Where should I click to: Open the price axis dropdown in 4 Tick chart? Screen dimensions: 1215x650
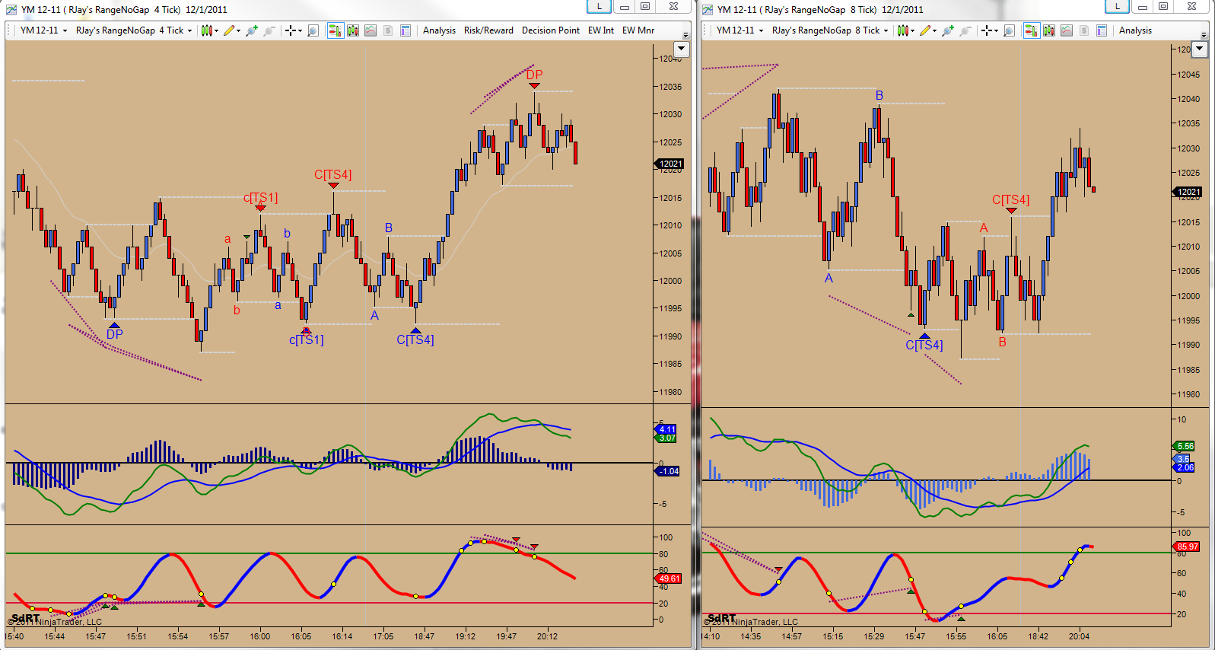[682, 49]
